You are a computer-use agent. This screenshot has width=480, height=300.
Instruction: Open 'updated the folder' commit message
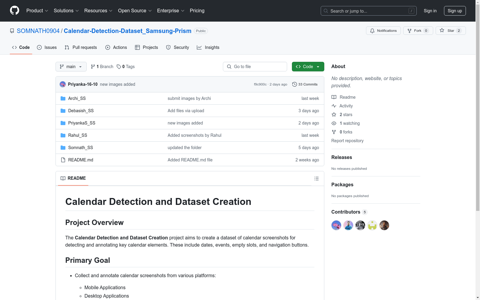[184, 148]
